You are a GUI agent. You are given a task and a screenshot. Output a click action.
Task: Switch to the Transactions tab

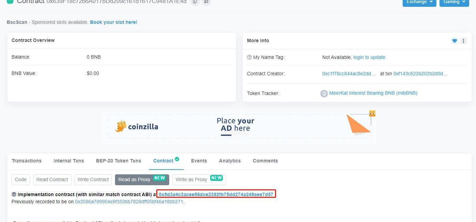click(27, 161)
